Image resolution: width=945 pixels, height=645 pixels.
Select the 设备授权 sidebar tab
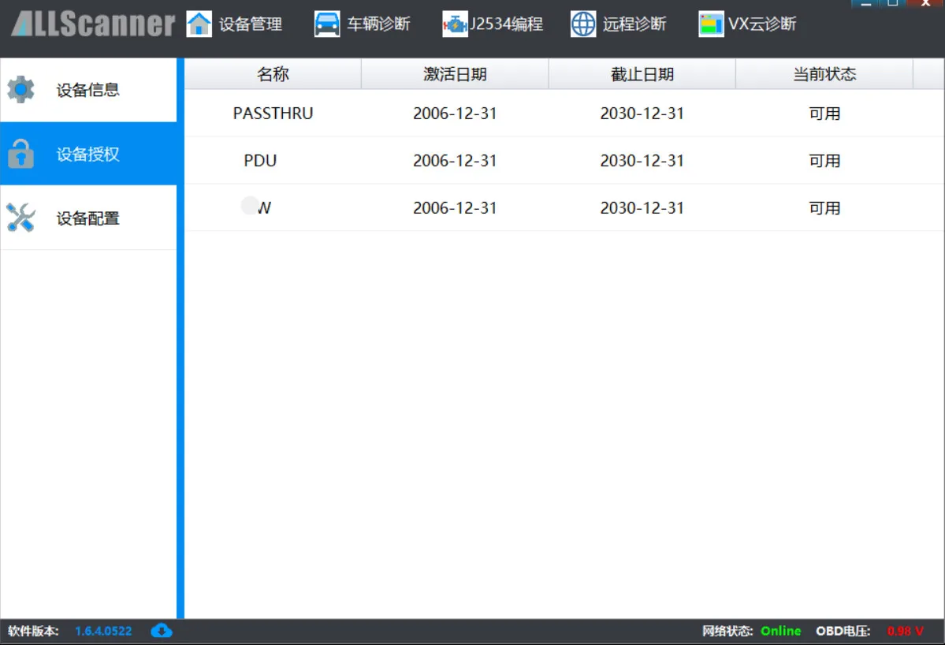88,154
